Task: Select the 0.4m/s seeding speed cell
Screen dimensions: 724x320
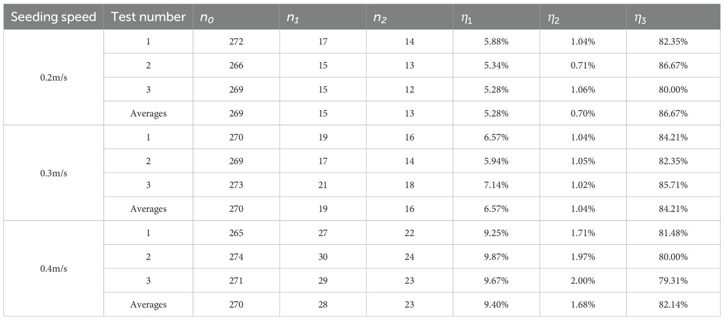Action: tap(54, 269)
